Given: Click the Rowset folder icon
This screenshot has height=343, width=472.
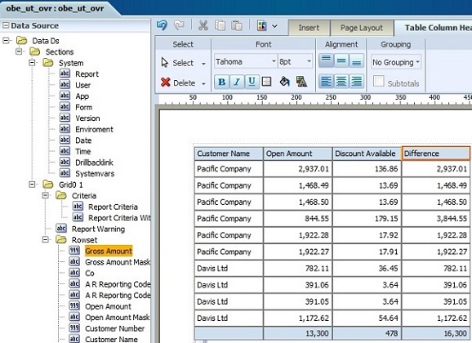Looking at the screenshot, I should tap(61, 240).
